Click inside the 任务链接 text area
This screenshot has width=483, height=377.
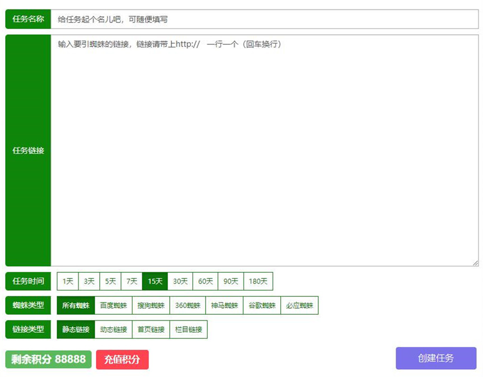click(263, 151)
